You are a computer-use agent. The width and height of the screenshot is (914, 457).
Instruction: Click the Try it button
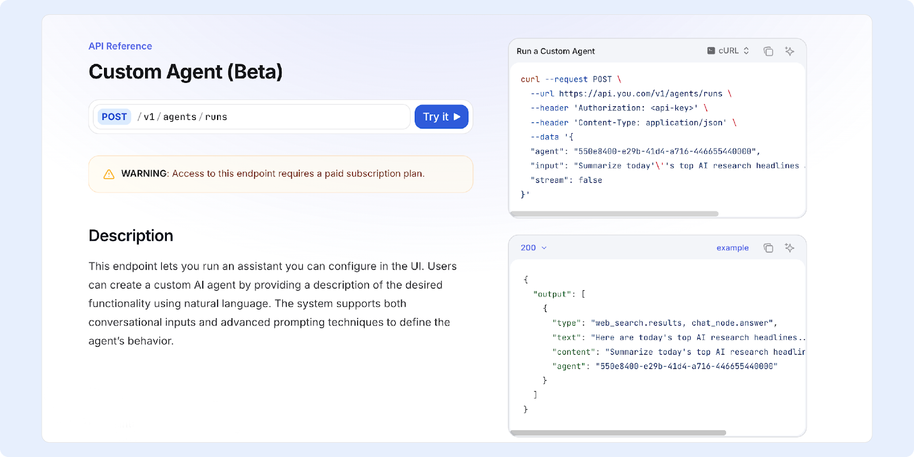(x=442, y=117)
